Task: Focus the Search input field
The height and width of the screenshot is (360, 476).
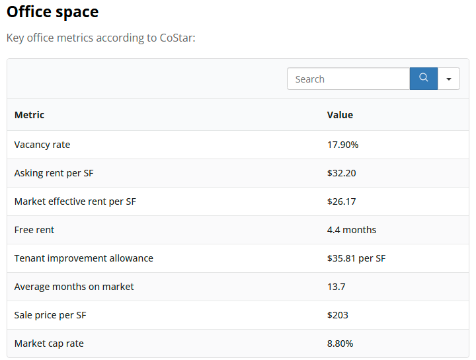Action: [348, 79]
